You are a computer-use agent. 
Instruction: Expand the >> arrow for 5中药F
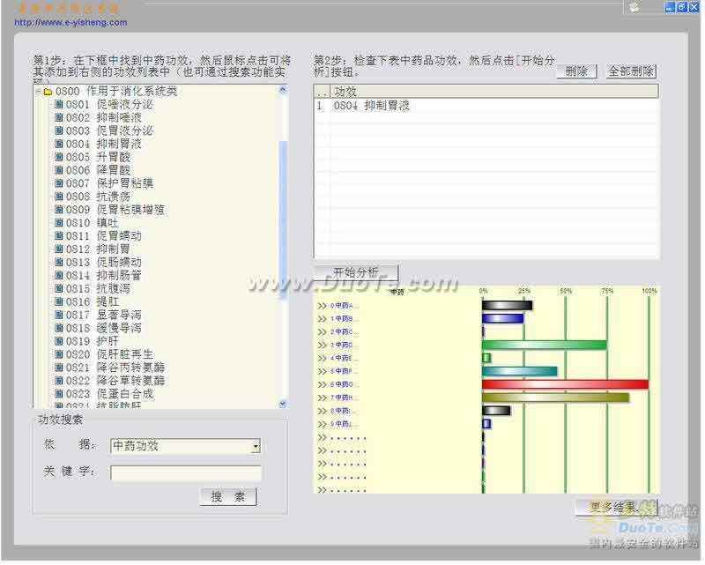coord(322,372)
